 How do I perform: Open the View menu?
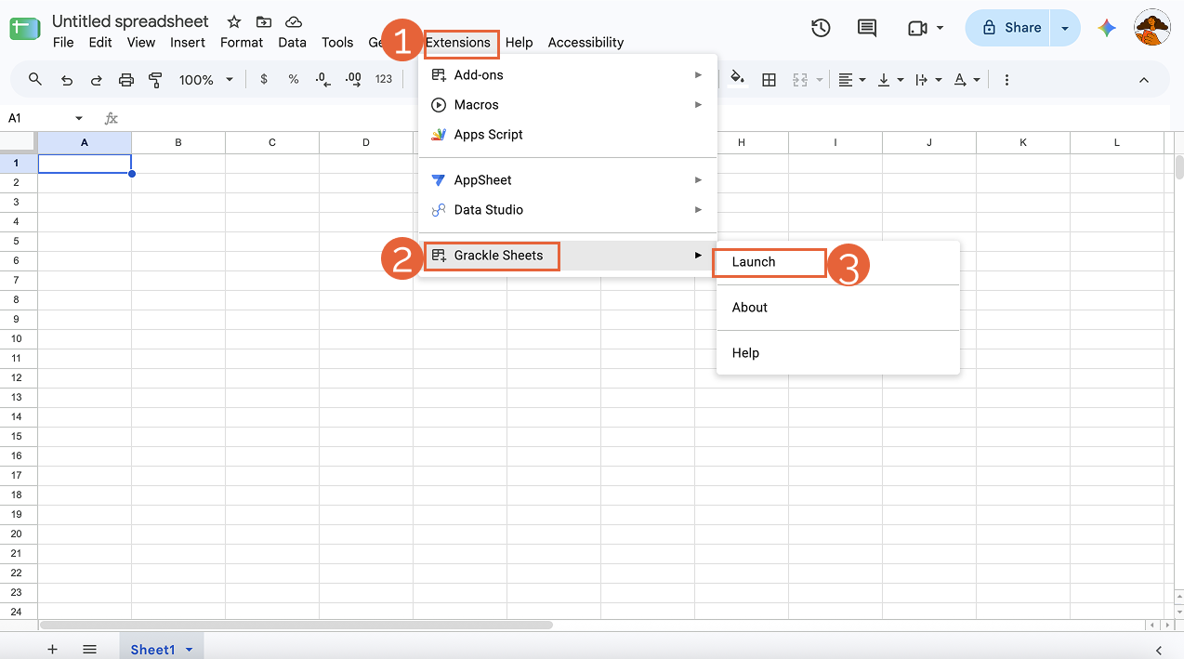coord(141,42)
